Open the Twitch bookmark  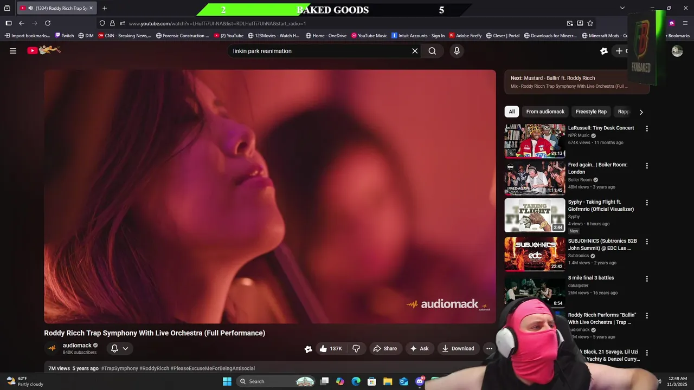(65, 36)
